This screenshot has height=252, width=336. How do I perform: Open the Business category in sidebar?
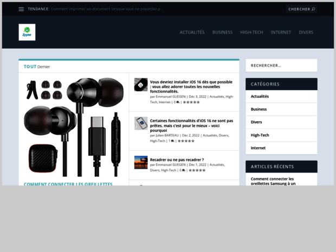tap(259, 109)
